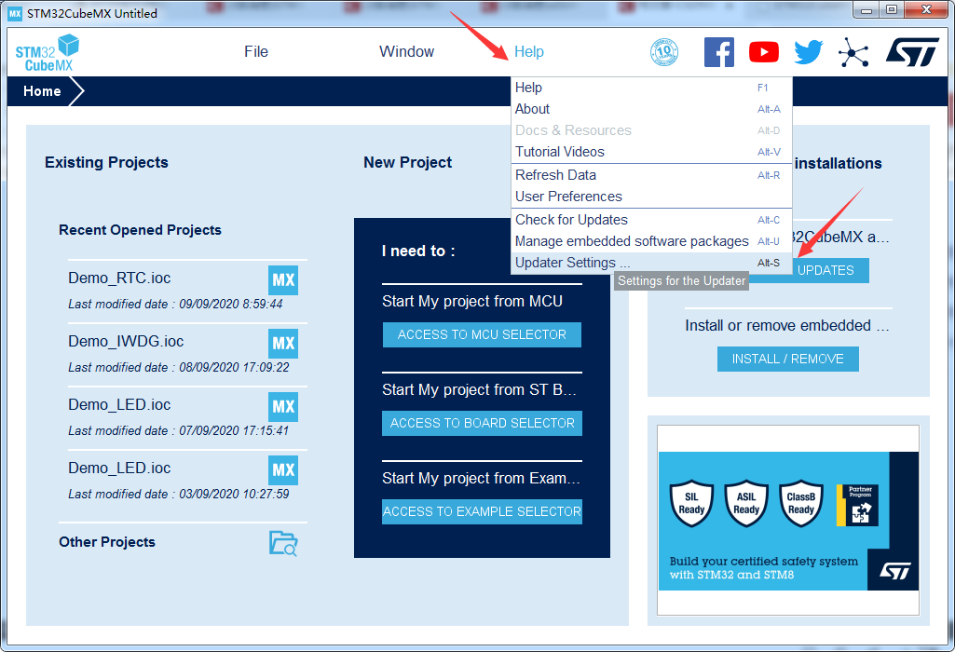Open the File menu
Screen dimensions: 955x652
[x=256, y=52]
